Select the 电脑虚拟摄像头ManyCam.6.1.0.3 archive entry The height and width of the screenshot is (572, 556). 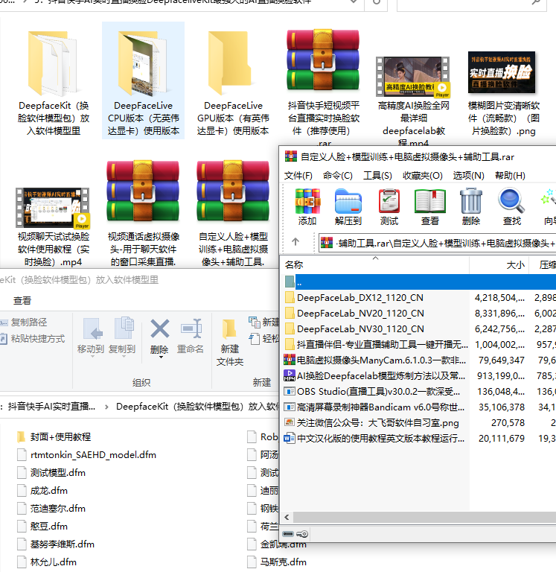(x=420, y=360)
